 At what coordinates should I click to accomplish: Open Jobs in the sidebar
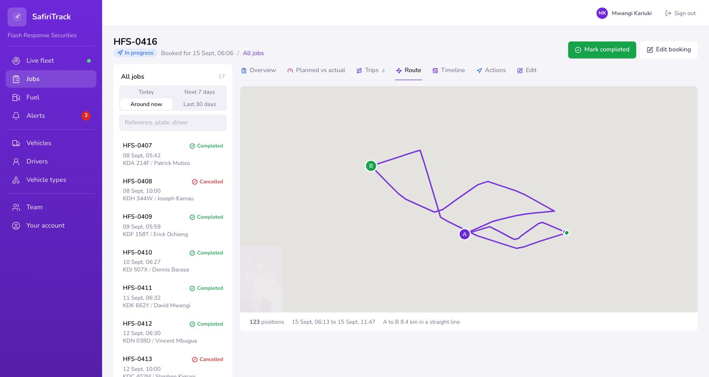(x=51, y=79)
